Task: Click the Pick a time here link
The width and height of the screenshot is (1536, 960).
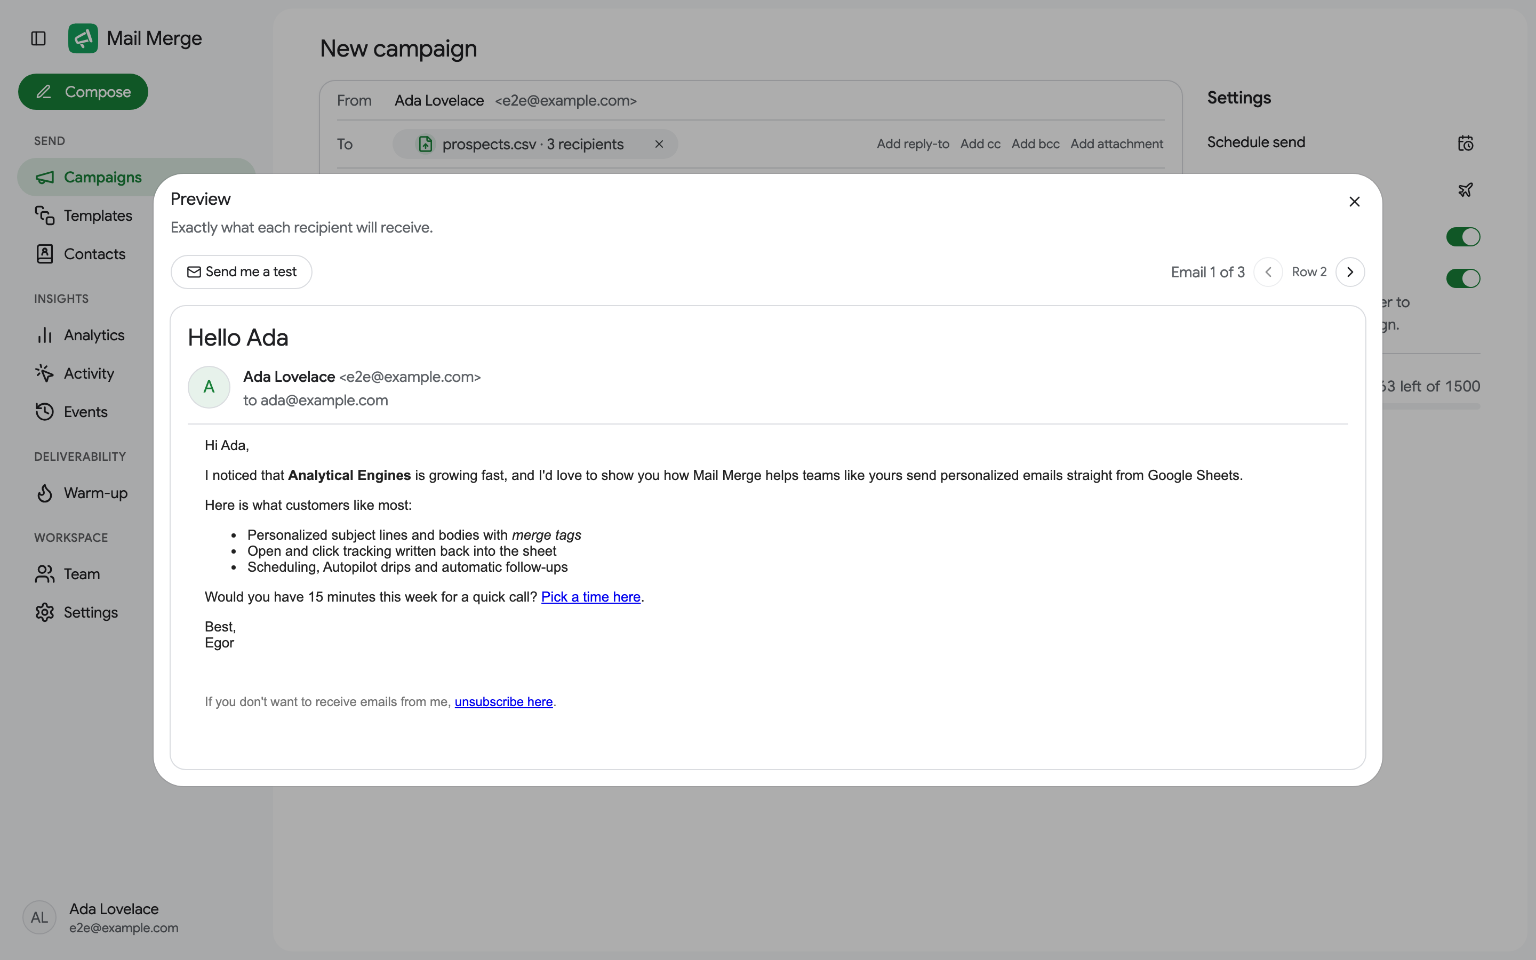Action: pos(590,597)
